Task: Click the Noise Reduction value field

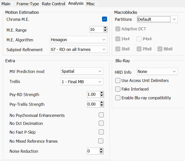Action: click(92, 151)
